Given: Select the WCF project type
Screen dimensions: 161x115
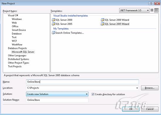Looking at the screenshot, I should coord(14,41).
